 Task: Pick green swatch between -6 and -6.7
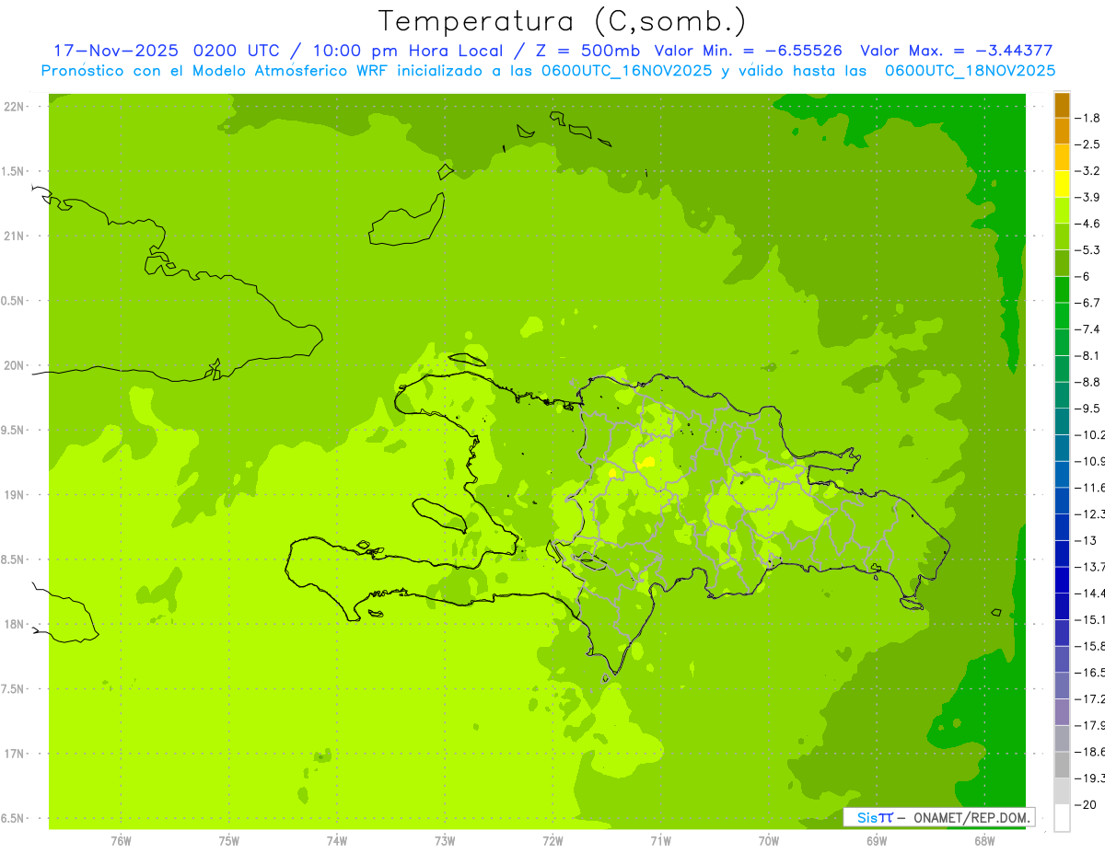tap(1062, 290)
